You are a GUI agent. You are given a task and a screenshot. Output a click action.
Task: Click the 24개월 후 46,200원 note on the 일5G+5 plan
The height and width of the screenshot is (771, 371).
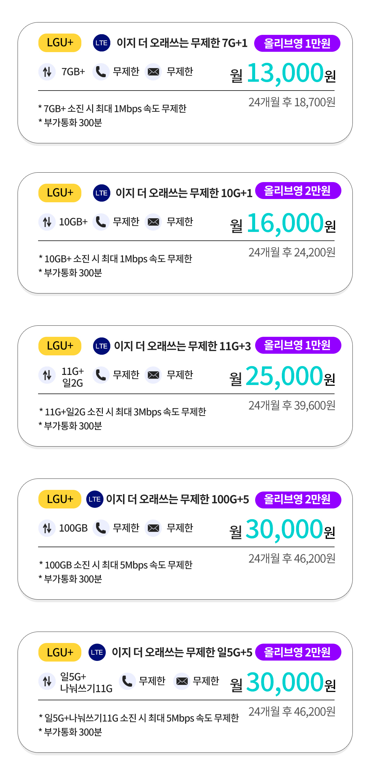click(x=292, y=712)
